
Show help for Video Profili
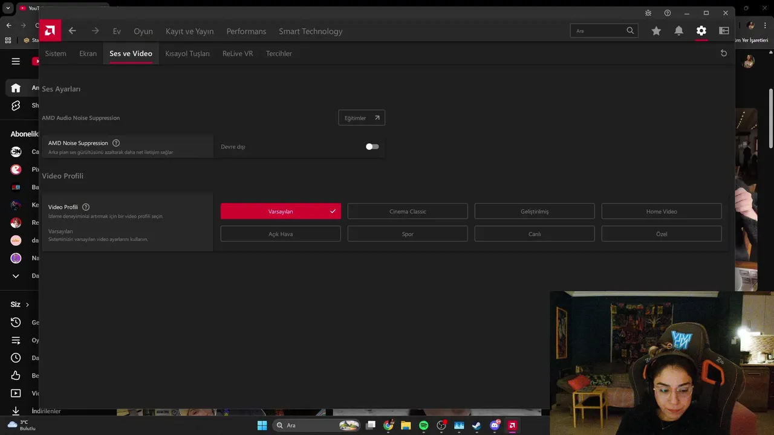[x=86, y=207]
